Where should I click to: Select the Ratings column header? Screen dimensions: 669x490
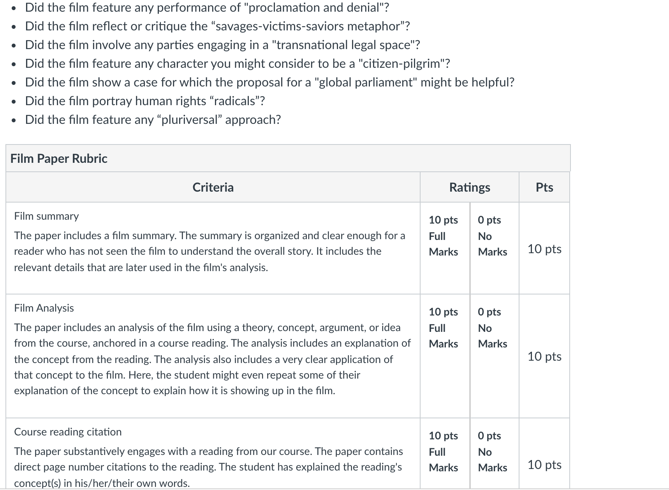coord(470,187)
